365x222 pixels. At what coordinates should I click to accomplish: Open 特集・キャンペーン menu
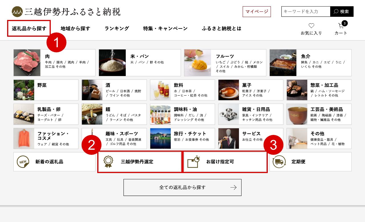pos(165,28)
